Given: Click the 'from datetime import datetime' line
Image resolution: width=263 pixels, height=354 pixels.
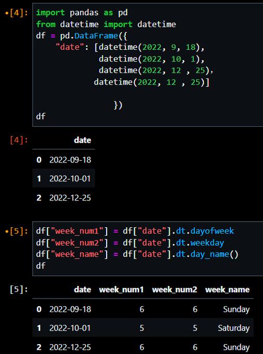Looking at the screenshot, I should tap(106, 24).
